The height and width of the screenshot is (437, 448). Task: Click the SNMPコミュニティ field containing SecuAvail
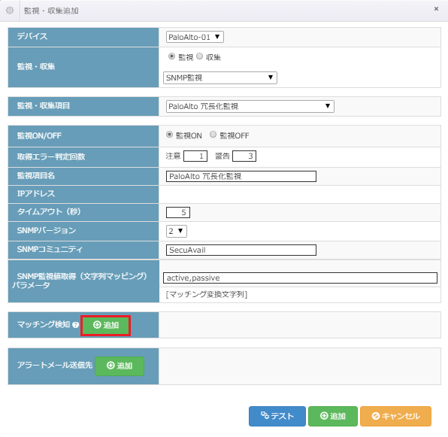coord(241,250)
